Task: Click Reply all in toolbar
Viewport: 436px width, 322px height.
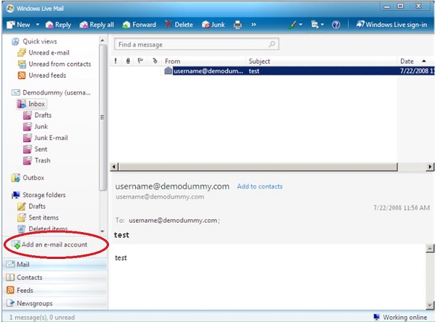Action: click(x=97, y=25)
